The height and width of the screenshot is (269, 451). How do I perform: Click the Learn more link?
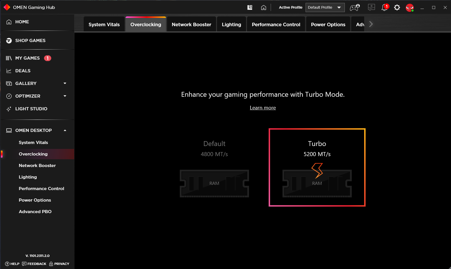pyautogui.click(x=263, y=108)
